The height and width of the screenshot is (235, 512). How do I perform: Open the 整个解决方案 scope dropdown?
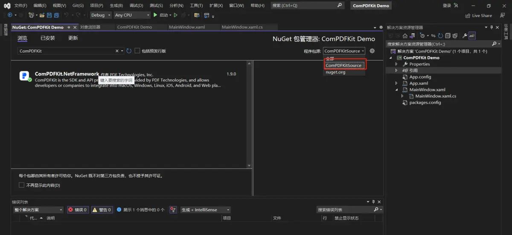click(x=38, y=210)
